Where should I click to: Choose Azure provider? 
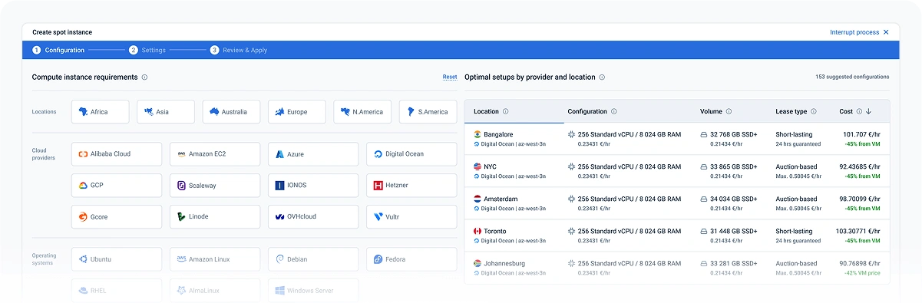pyautogui.click(x=313, y=154)
